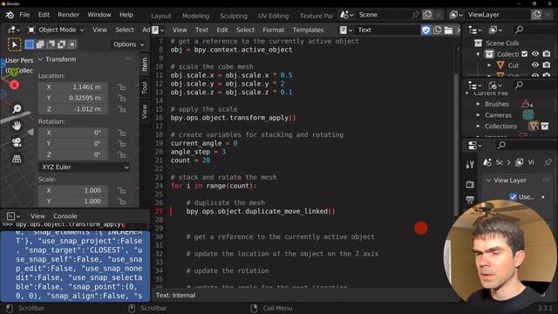This screenshot has width=558, height=314.
Task: Lock the Location Z value
Action: (121, 109)
